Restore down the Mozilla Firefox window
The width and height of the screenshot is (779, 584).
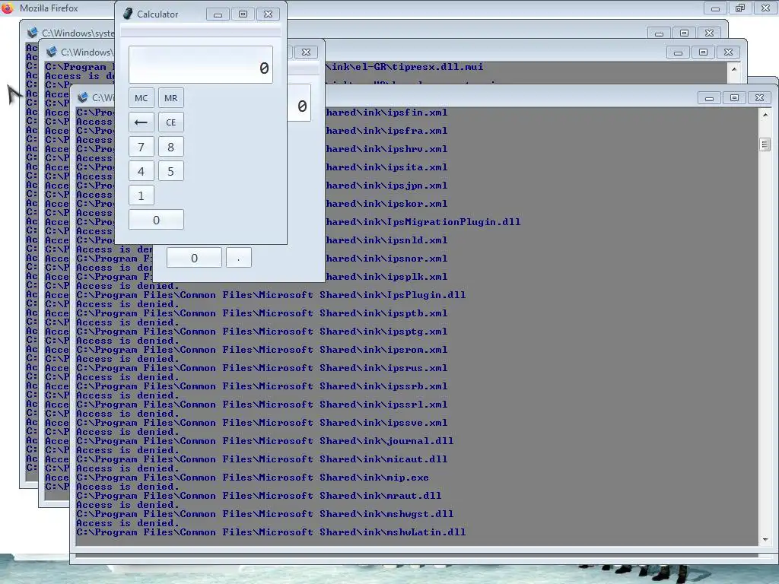coord(740,8)
